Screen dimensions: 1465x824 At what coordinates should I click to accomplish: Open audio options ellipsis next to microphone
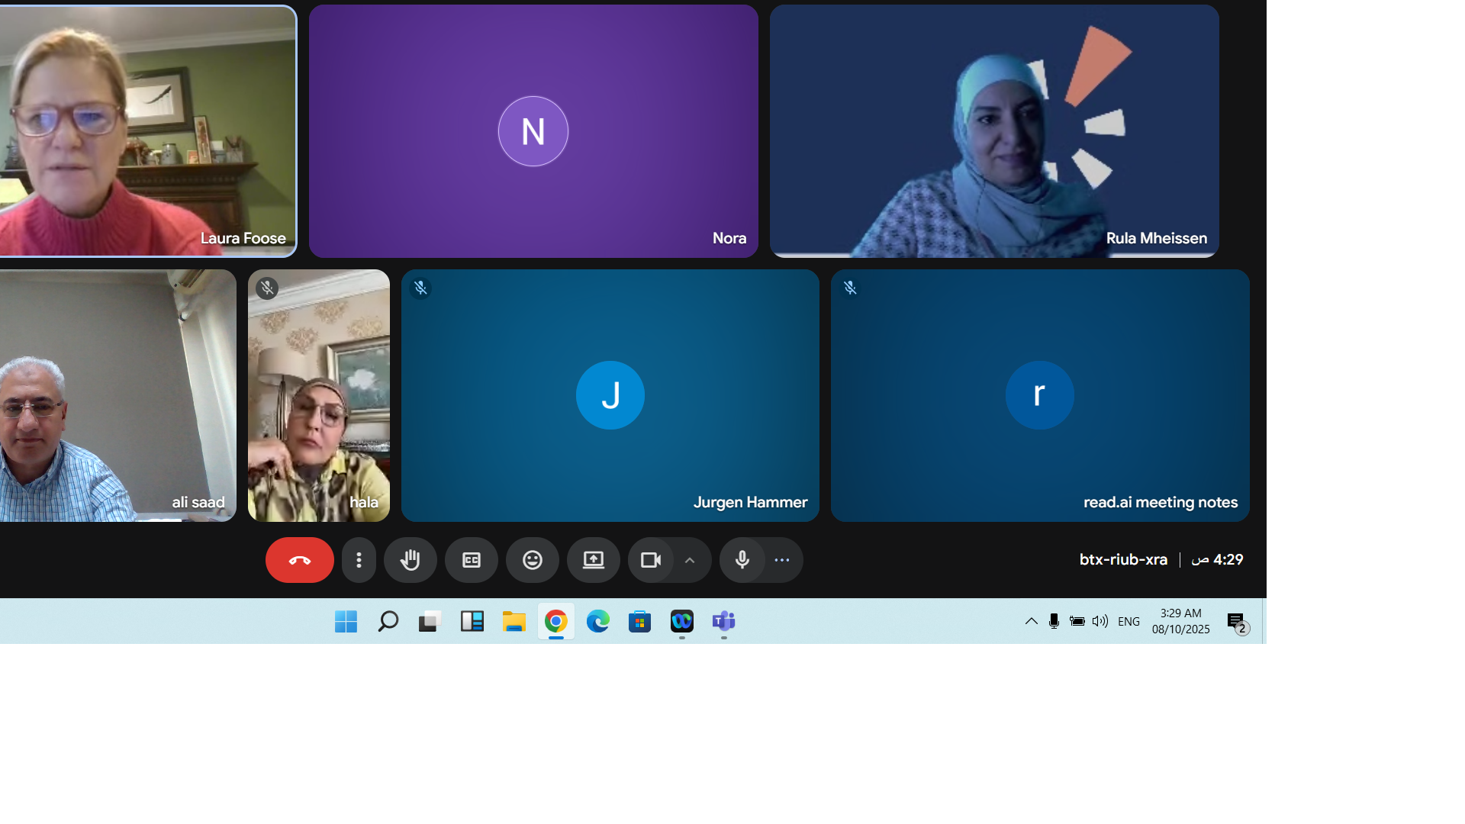[x=782, y=560]
